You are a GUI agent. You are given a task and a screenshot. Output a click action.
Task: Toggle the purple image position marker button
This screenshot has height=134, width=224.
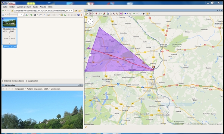click(x=91, y=13)
